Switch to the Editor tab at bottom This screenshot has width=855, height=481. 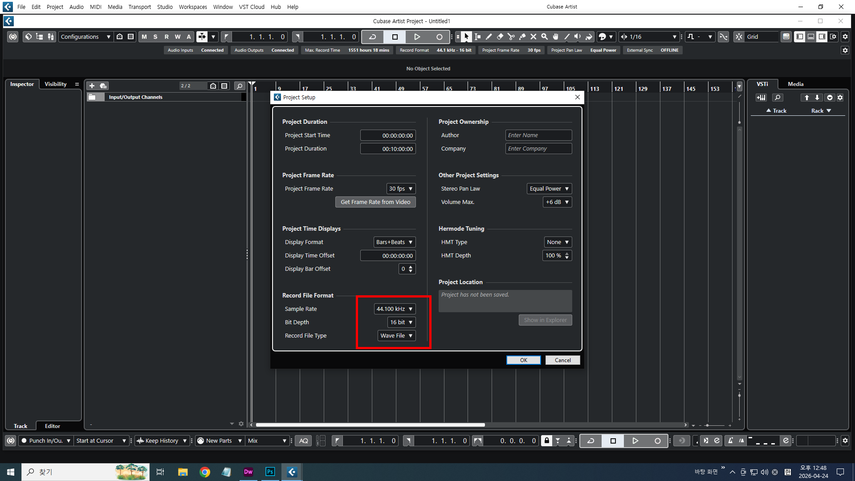pyautogui.click(x=53, y=426)
